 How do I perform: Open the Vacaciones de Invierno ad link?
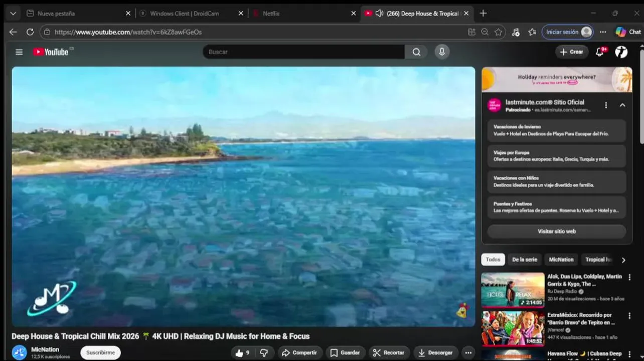(557, 130)
